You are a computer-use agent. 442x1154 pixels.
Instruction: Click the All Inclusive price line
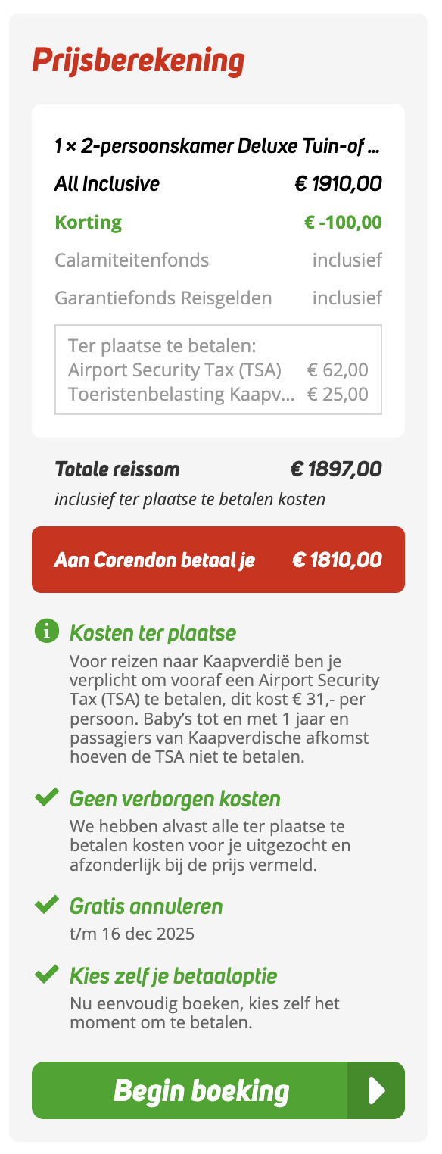coord(218,183)
